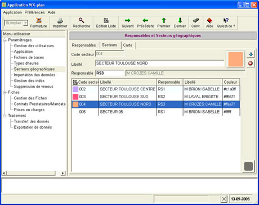The height and width of the screenshot is (205, 259).
Task: Open Fichiers de bases tree item
Action: tap(29, 57)
